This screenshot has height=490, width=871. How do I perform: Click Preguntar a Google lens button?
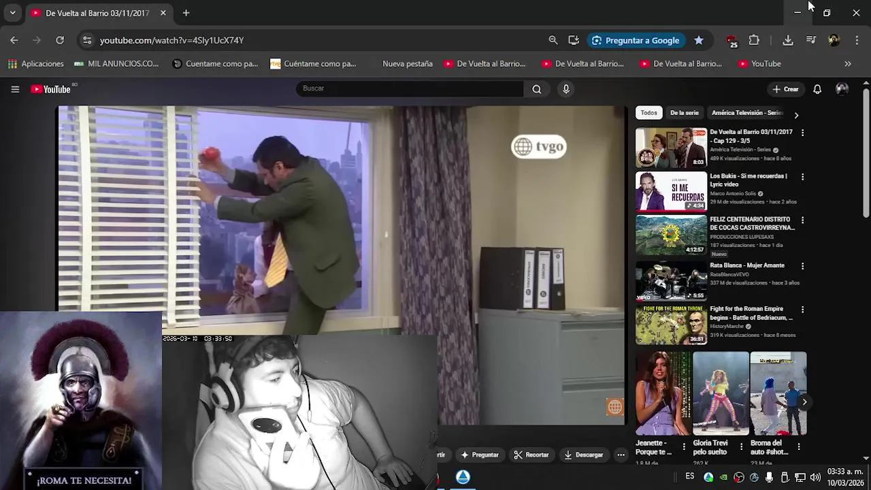pos(636,40)
